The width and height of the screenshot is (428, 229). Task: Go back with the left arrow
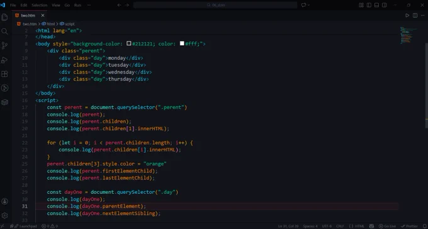(119, 5)
